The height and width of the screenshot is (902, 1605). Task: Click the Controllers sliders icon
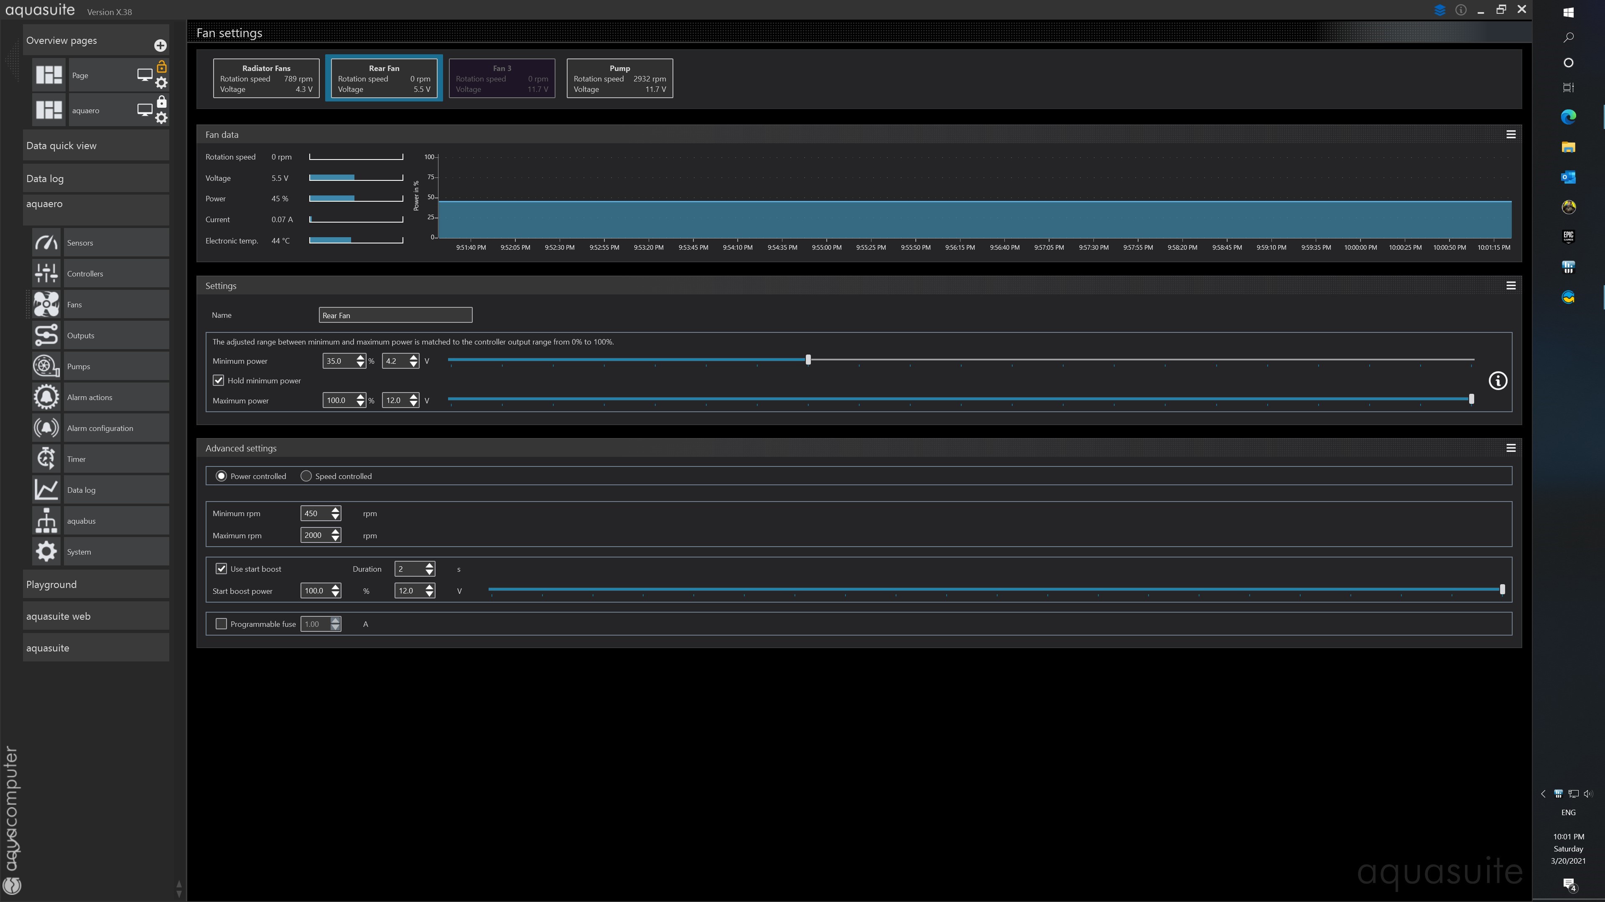(x=46, y=273)
